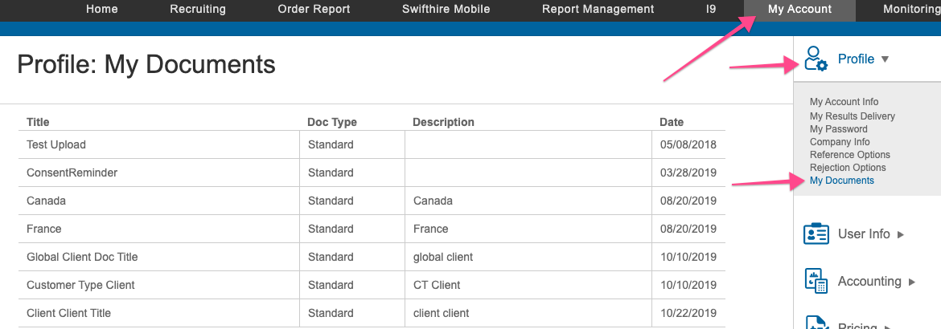Click the Accounting calculator icon
The height and width of the screenshot is (329, 941).
(816, 281)
